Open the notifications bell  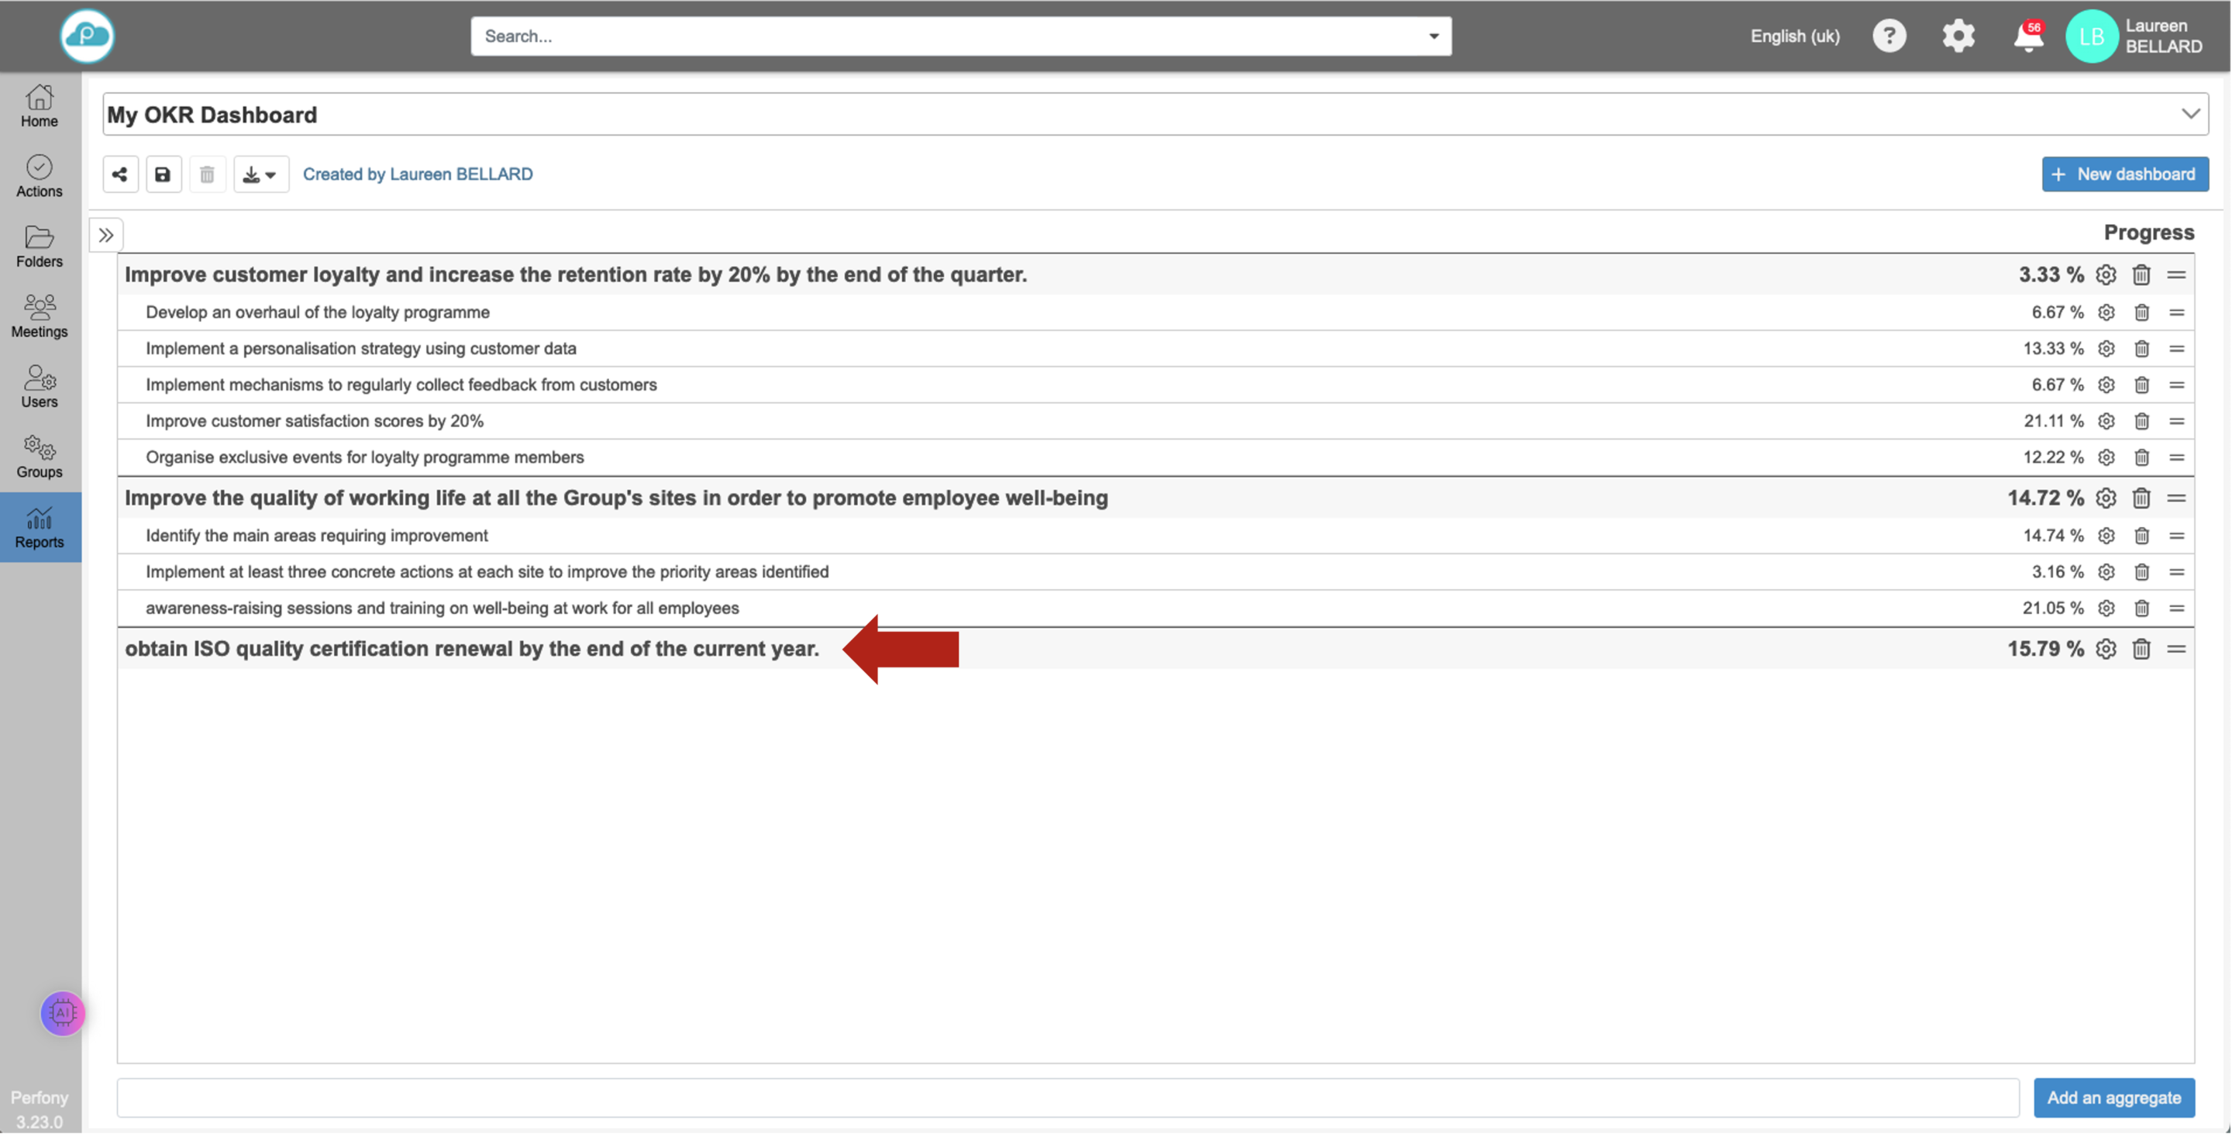(2027, 36)
